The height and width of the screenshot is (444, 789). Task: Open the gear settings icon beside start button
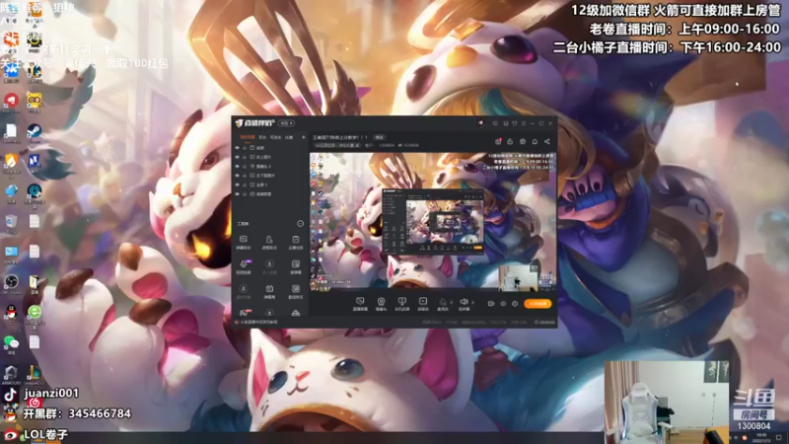[515, 304]
